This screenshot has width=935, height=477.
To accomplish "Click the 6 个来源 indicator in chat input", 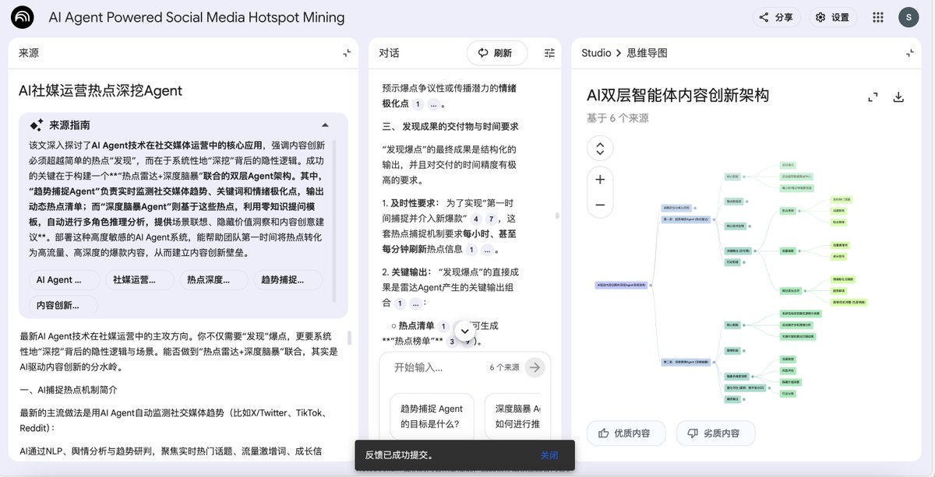I will click(x=504, y=367).
